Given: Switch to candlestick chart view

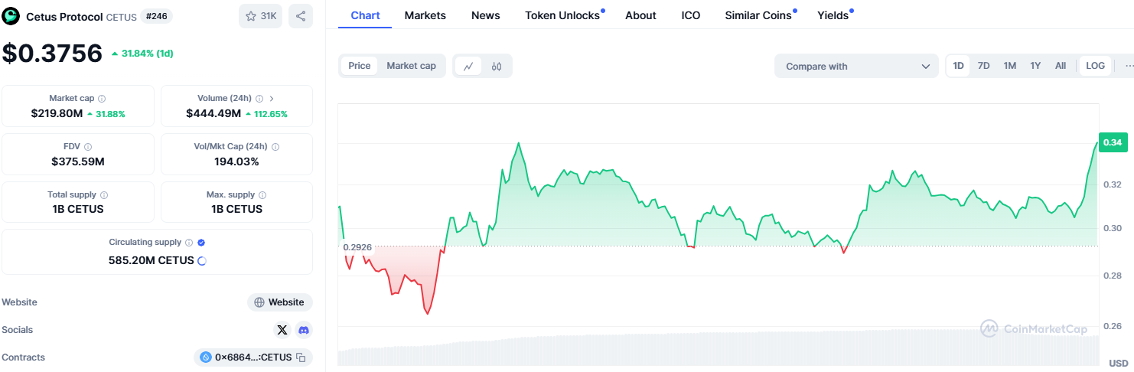Looking at the screenshot, I should coord(497,67).
